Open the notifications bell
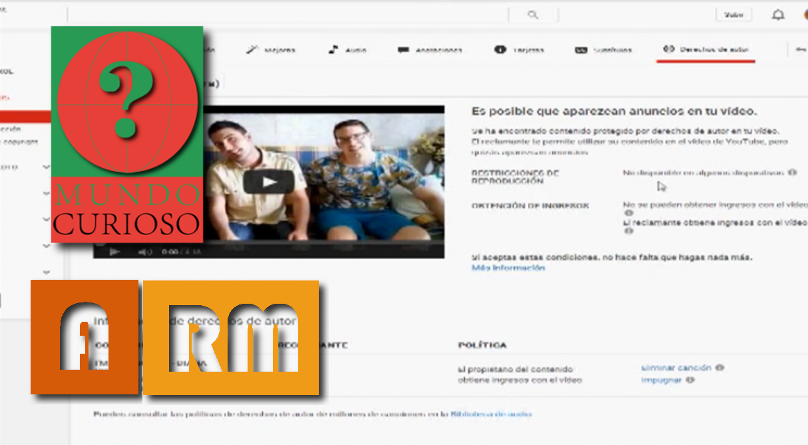Image resolution: width=808 pixels, height=445 pixels. click(777, 15)
